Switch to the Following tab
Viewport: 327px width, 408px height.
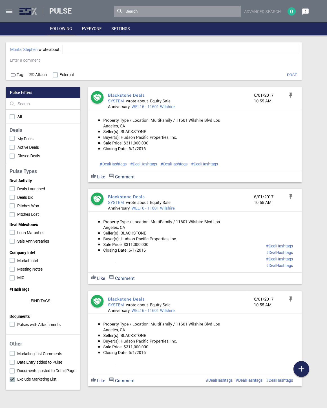point(61,29)
